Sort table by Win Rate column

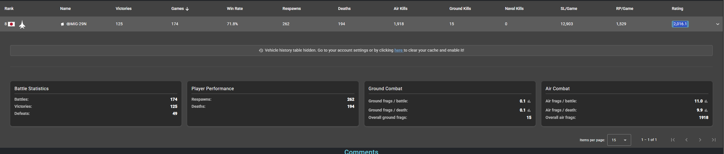[x=235, y=9]
